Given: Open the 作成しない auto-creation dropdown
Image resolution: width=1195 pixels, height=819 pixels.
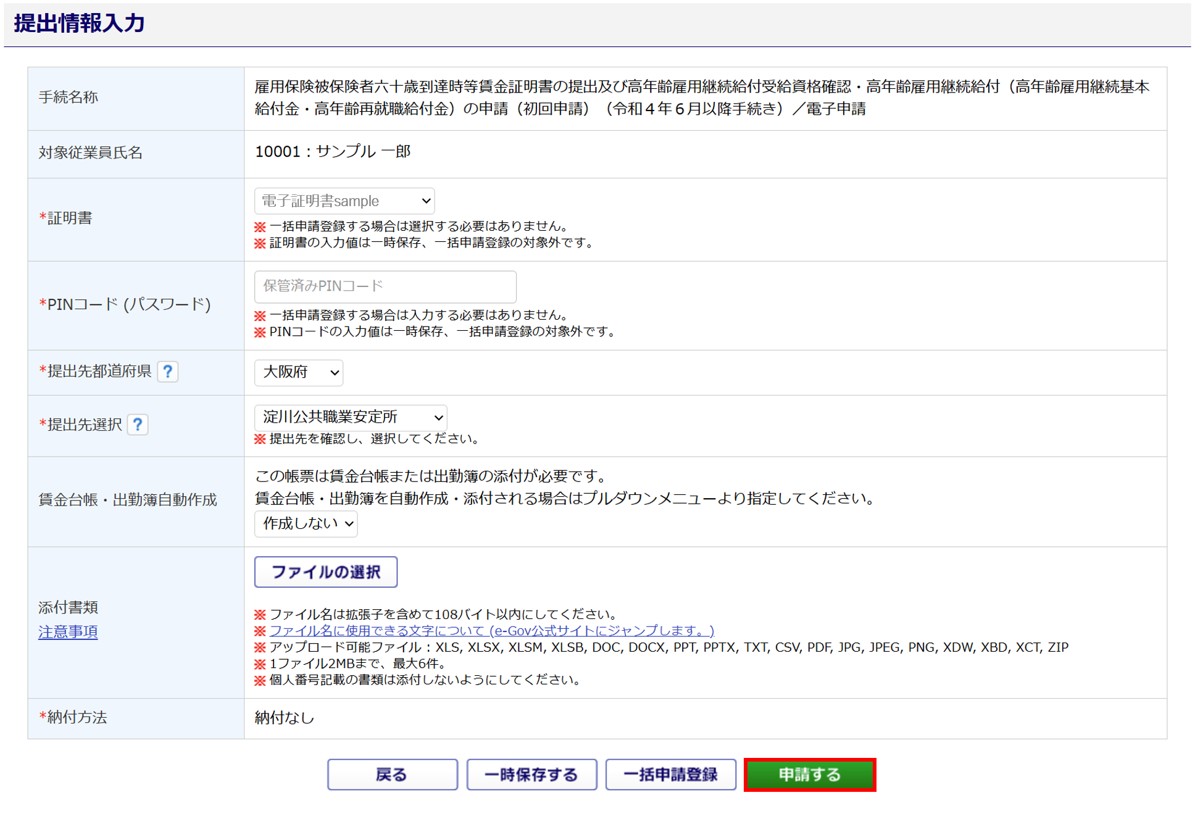Looking at the screenshot, I should [x=306, y=523].
